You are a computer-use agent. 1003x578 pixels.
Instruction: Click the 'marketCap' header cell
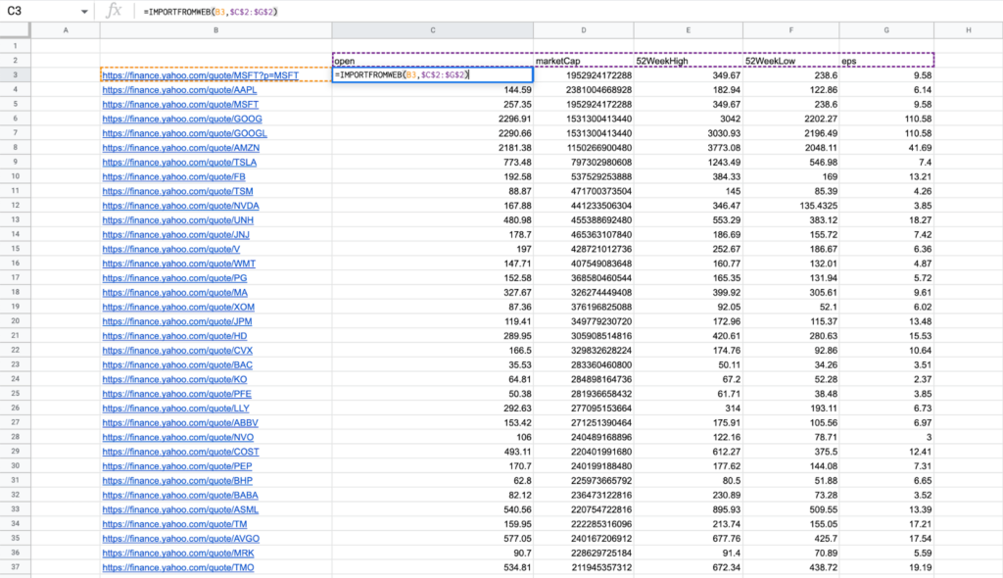pos(584,60)
